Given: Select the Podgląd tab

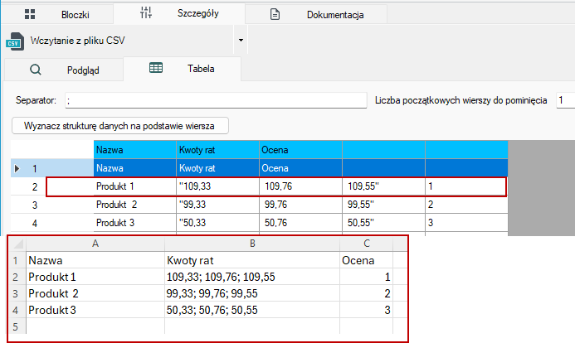Looking at the screenshot, I should click(x=64, y=70).
